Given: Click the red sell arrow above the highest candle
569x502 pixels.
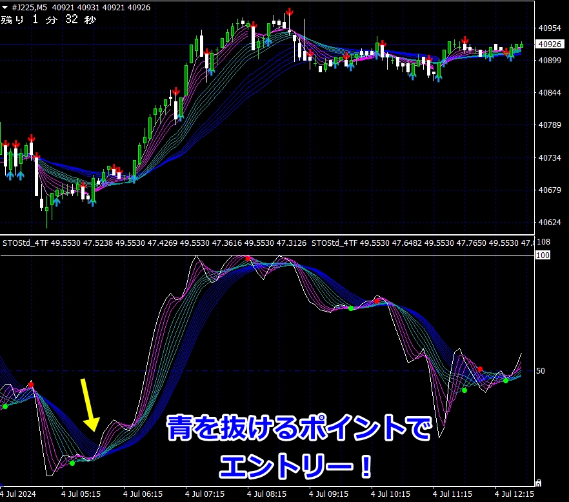Looking at the screenshot, I should pyautogui.click(x=290, y=12).
